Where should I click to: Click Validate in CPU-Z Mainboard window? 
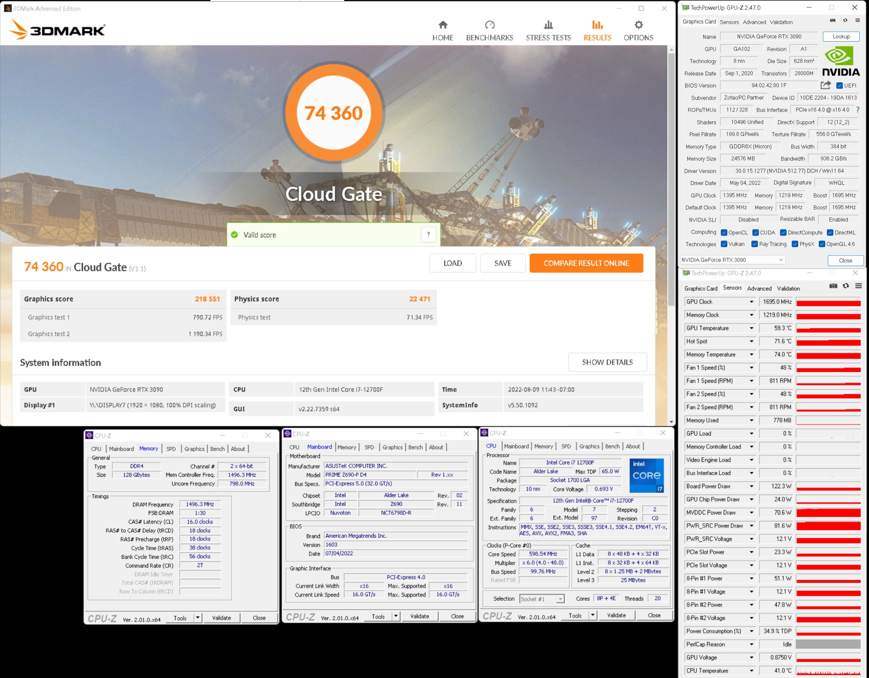pos(419,616)
